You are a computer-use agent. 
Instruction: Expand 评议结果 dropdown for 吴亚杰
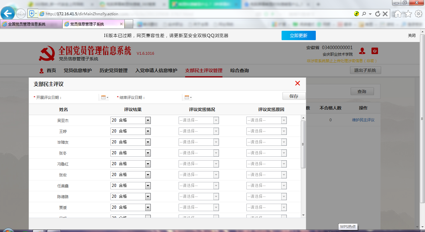click(x=148, y=120)
